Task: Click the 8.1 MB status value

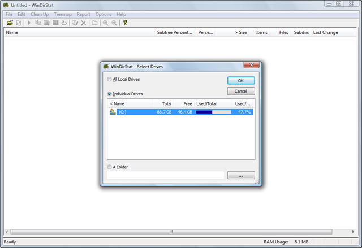Action: [x=301, y=242]
